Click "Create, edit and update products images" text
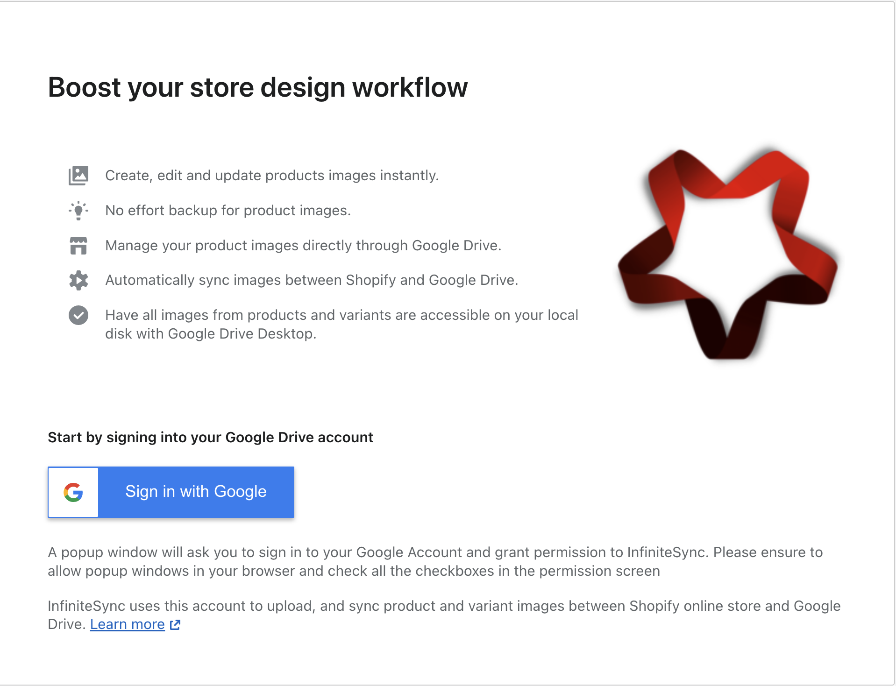896x686 pixels. pos(271,176)
